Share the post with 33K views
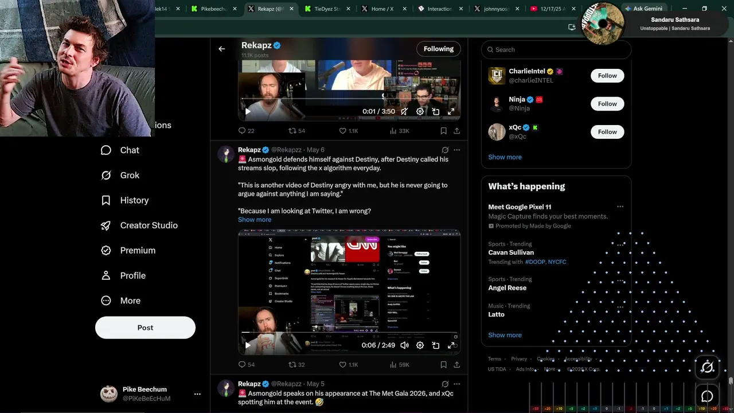Viewport: 734px width, 413px height. [x=456, y=131]
